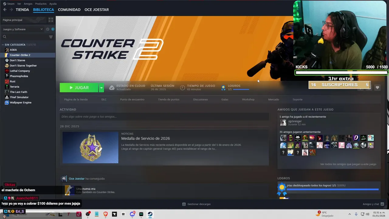
Task: Open Brave browser from the taskbar
Action: [105, 214]
